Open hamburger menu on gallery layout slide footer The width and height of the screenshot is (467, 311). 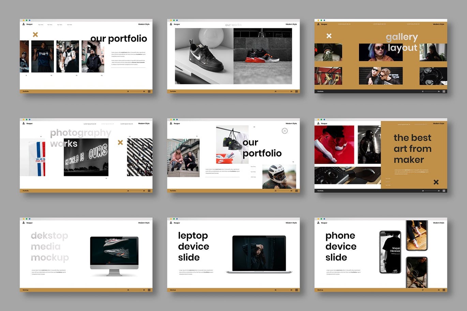[x=444, y=91]
